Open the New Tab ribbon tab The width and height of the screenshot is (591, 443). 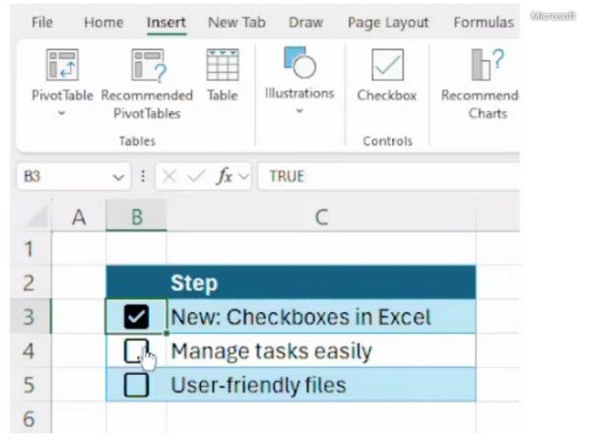pyautogui.click(x=237, y=23)
